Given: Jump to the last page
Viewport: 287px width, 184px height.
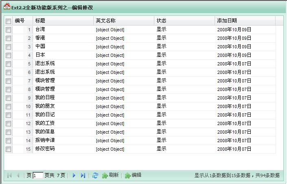Looking at the screenshot, I should coord(83,175).
